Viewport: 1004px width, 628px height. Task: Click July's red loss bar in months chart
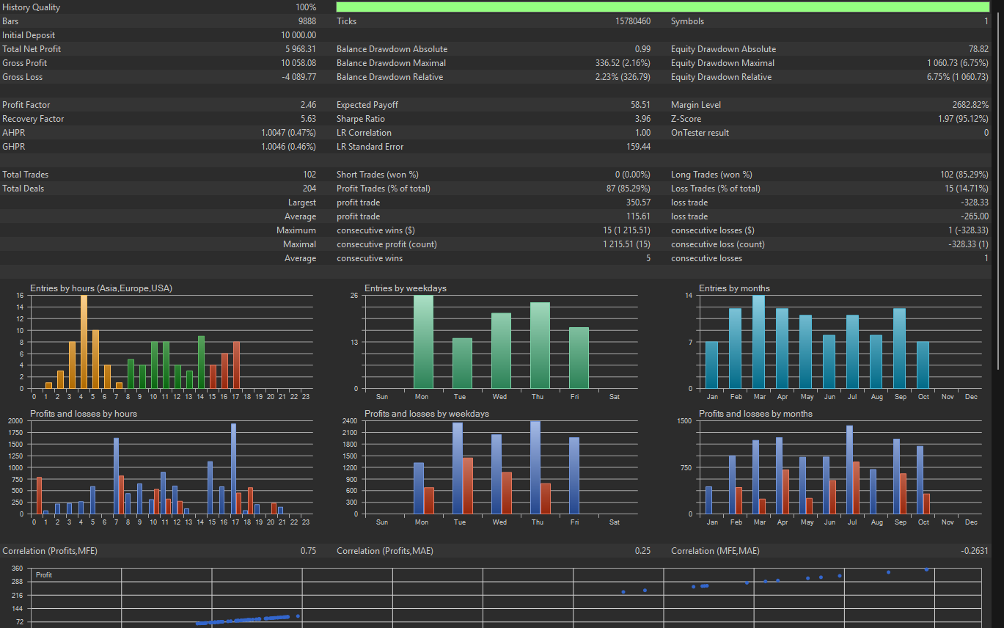tap(856, 488)
